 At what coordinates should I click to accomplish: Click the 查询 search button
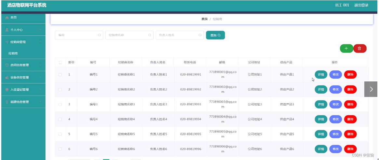coord(215,35)
